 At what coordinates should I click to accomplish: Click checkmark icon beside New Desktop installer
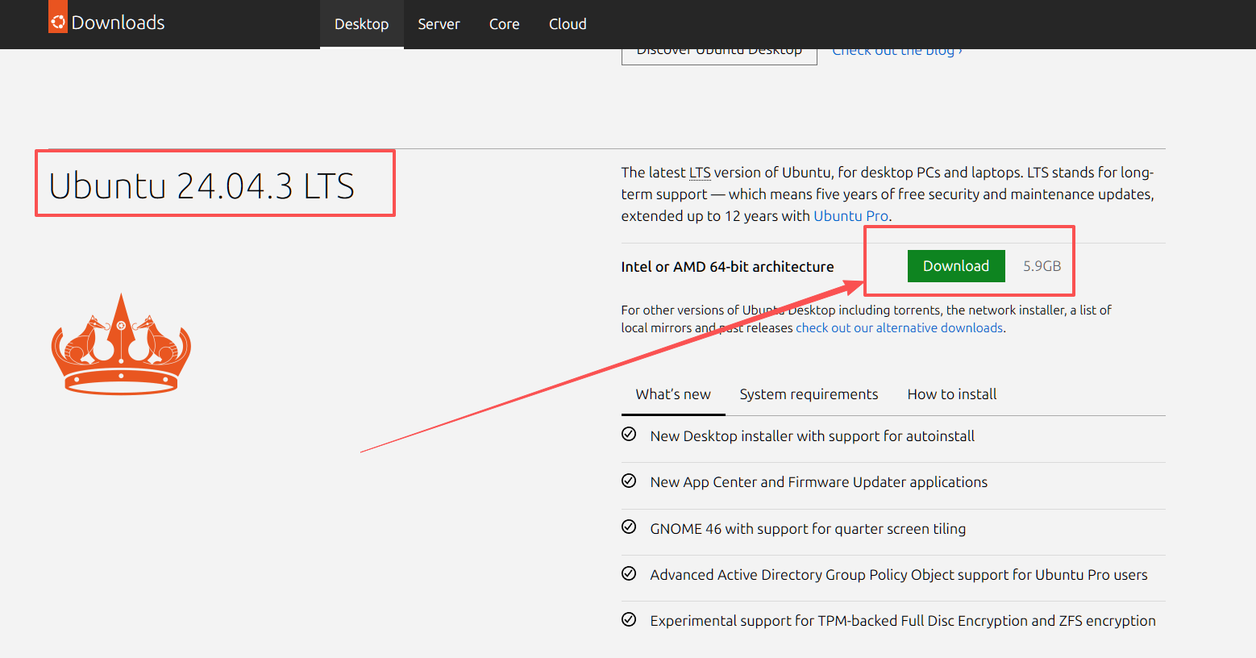point(629,435)
